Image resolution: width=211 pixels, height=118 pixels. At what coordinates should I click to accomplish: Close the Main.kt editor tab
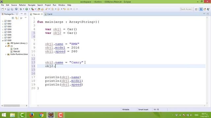(x=42, y=14)
